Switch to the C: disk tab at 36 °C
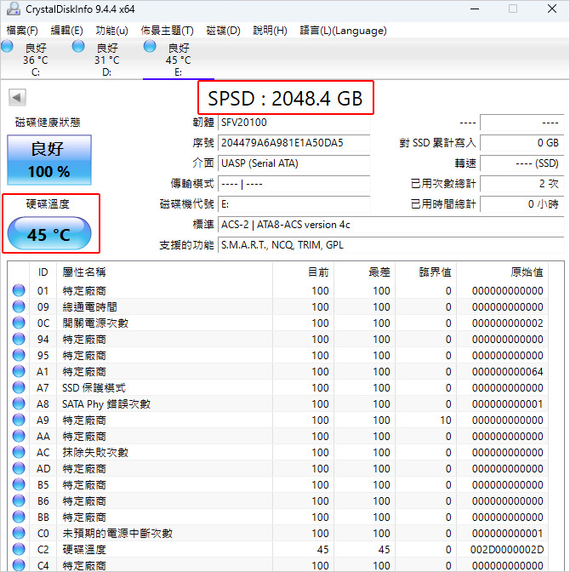This screenshot has width=570, height=572. [36, 60]
